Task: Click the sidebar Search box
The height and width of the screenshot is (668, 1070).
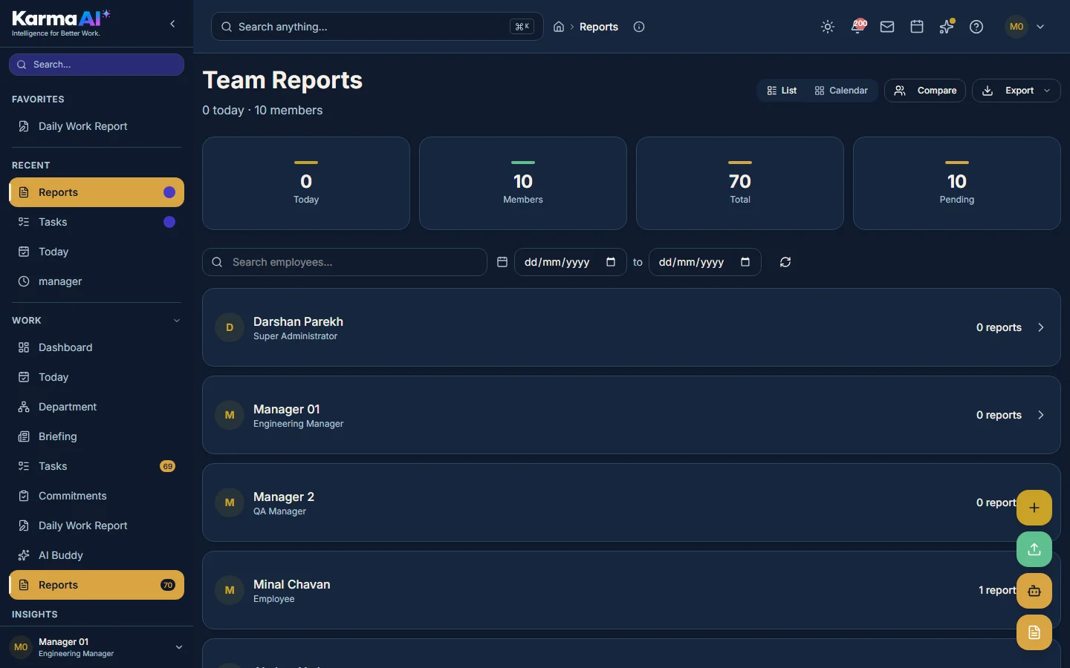Action: pos(97,65)
